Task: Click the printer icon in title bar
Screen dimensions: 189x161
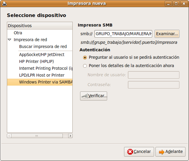Action: point(4,4)
